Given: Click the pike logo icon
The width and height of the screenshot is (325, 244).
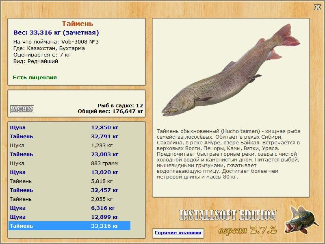Looking at the screenshot, I should [301, 220].
